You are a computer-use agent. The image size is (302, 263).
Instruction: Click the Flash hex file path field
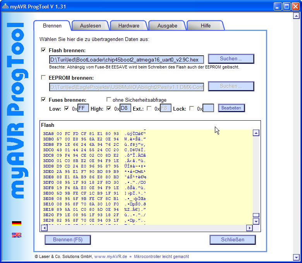coord(127,60)
